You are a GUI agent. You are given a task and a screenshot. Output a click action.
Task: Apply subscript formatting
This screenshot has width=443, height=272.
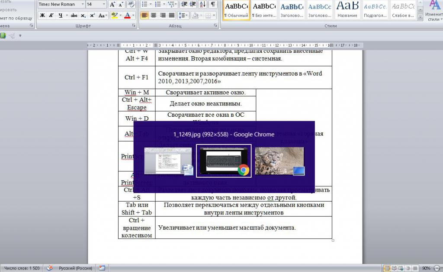point(83,16)
